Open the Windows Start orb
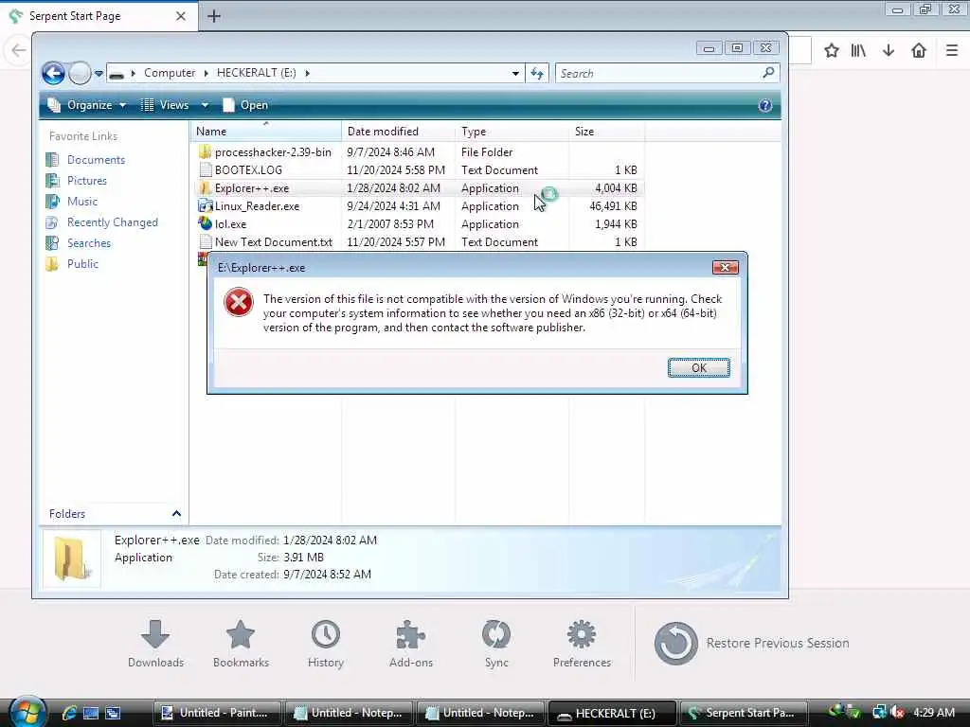This screenshot has height=727, width=970. coord(26,712)
